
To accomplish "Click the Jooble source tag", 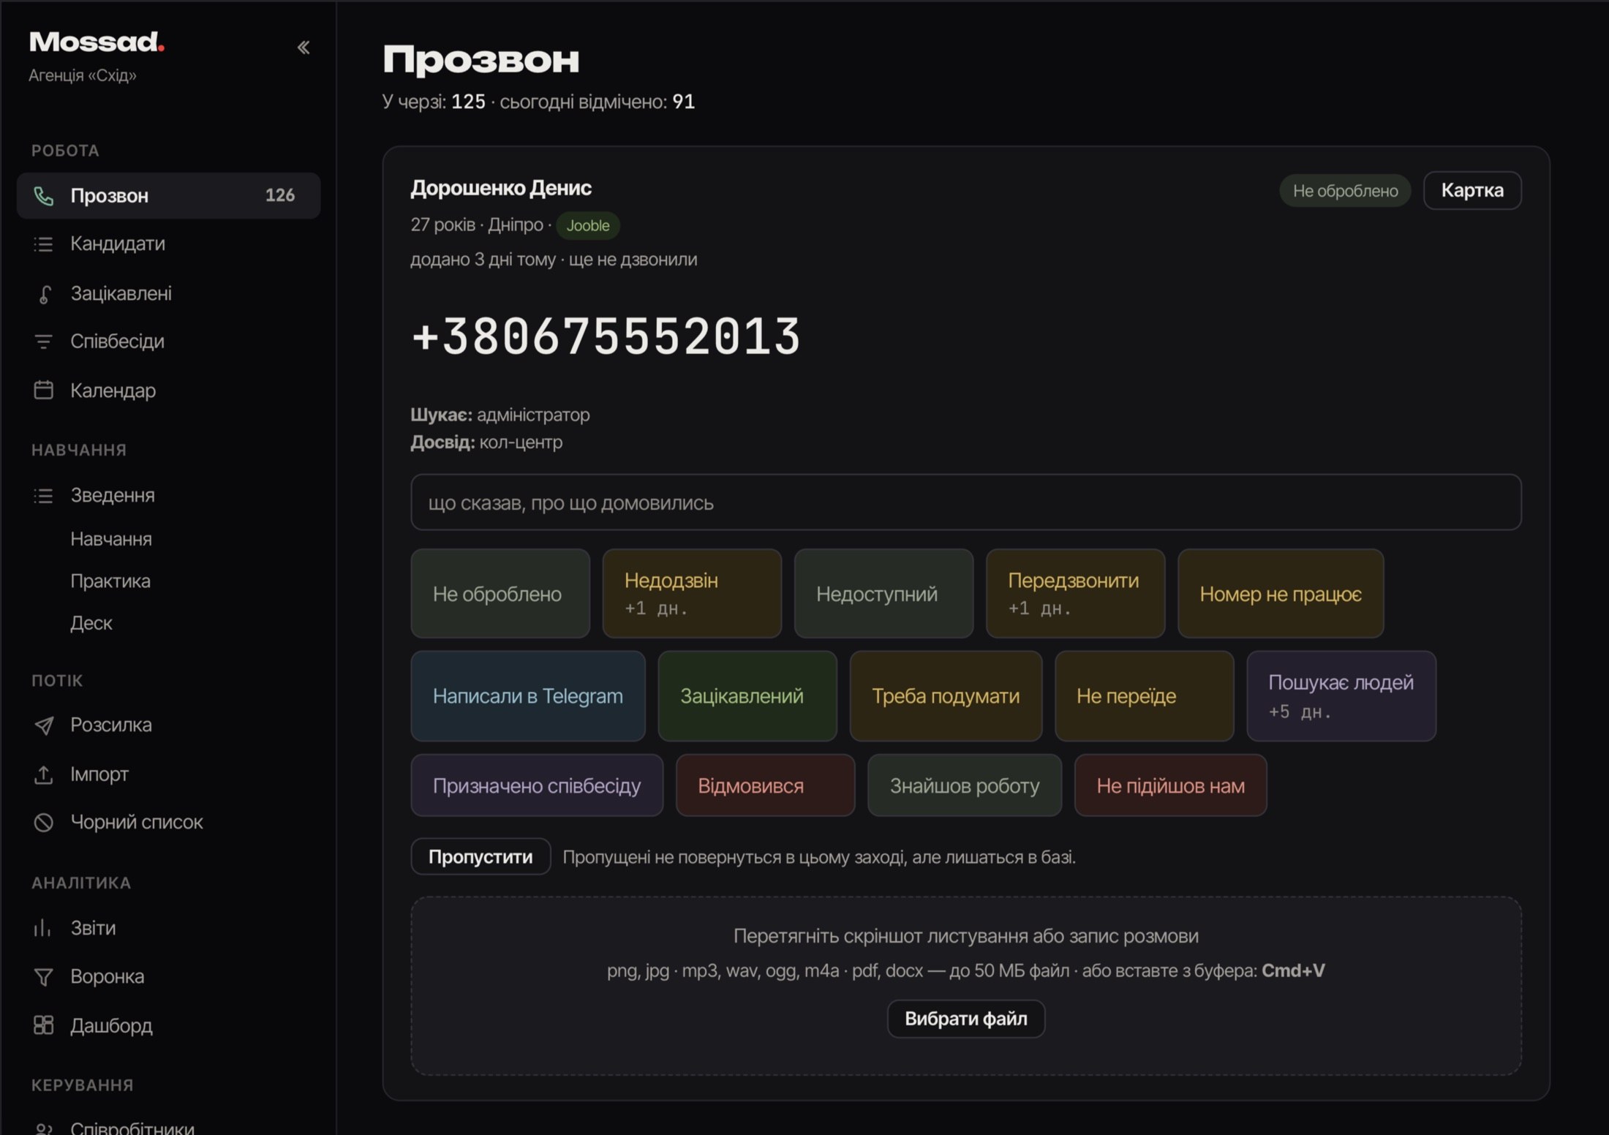I will coord(588,225).
